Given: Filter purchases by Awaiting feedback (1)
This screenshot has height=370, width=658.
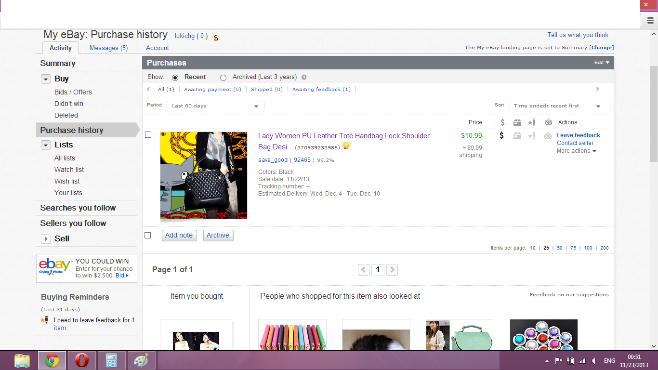Looking at the screenshot, I should (321, 89).
